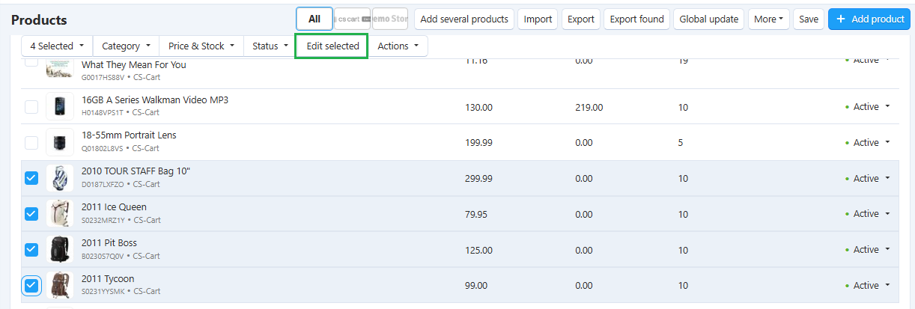Image resolution: width=915 pixels, height=309 pixels.
Task: Select the All storefronts tab
Action: pyautogui.click(x=314, y=19)
